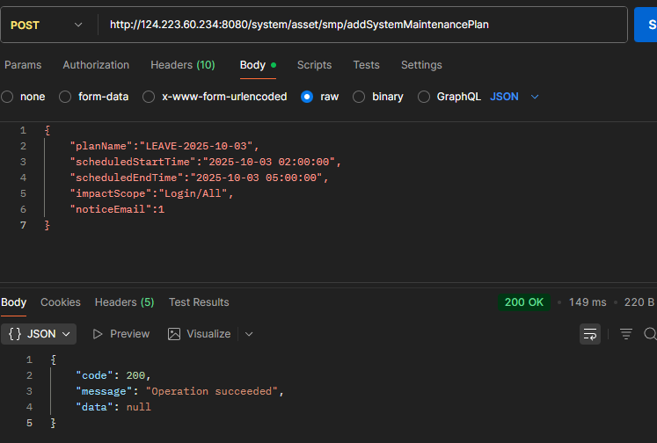Pick the binary body type
The image size is (657, 443).
[x=359, y=97]
